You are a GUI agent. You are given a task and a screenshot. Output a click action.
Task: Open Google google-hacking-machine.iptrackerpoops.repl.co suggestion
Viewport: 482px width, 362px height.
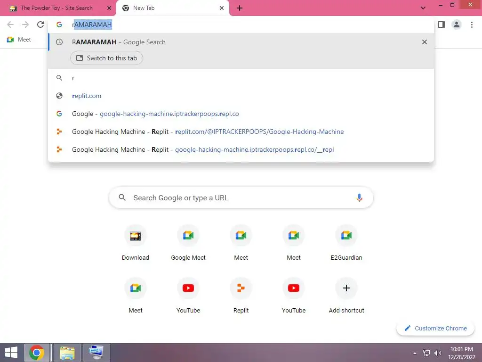(241, 114)
